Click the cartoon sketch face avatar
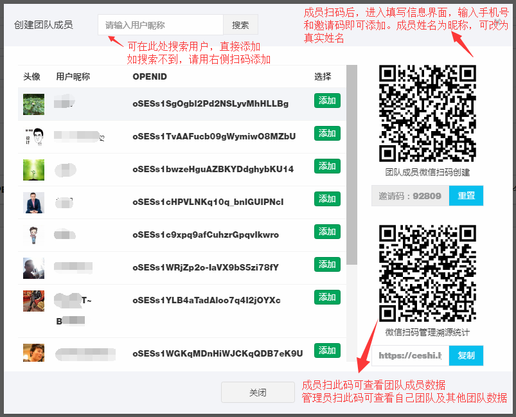Screen dimensions: 516x417 [x=33, y=137]
